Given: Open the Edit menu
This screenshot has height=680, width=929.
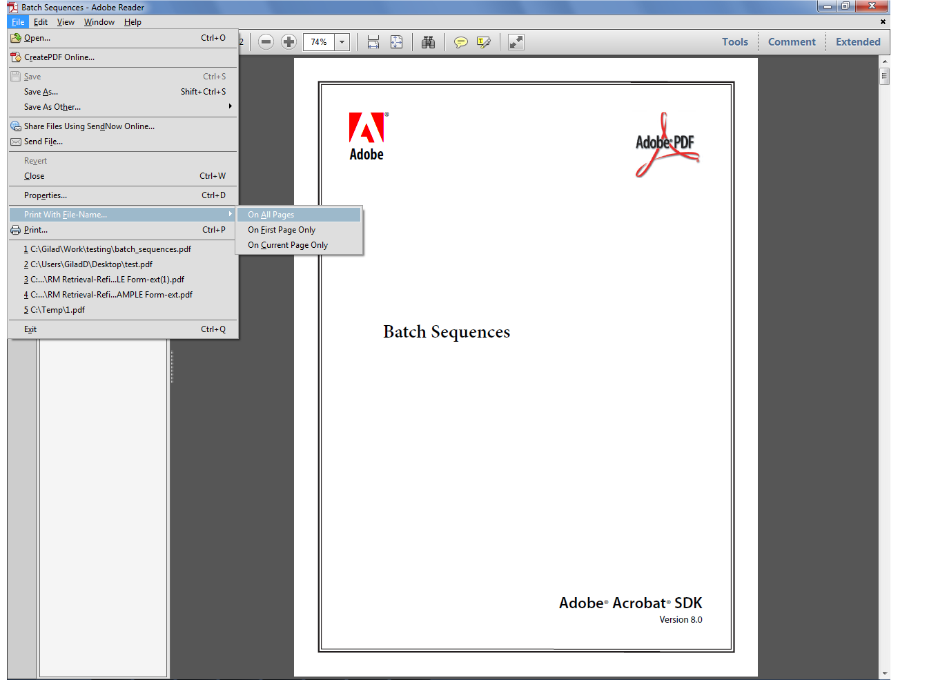Looking at the screenshot, I should 40,21.
